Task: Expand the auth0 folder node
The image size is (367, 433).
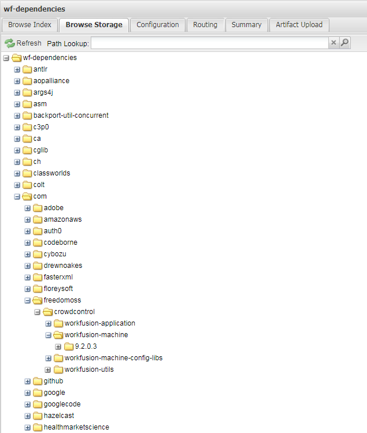Action: point(27,232)
